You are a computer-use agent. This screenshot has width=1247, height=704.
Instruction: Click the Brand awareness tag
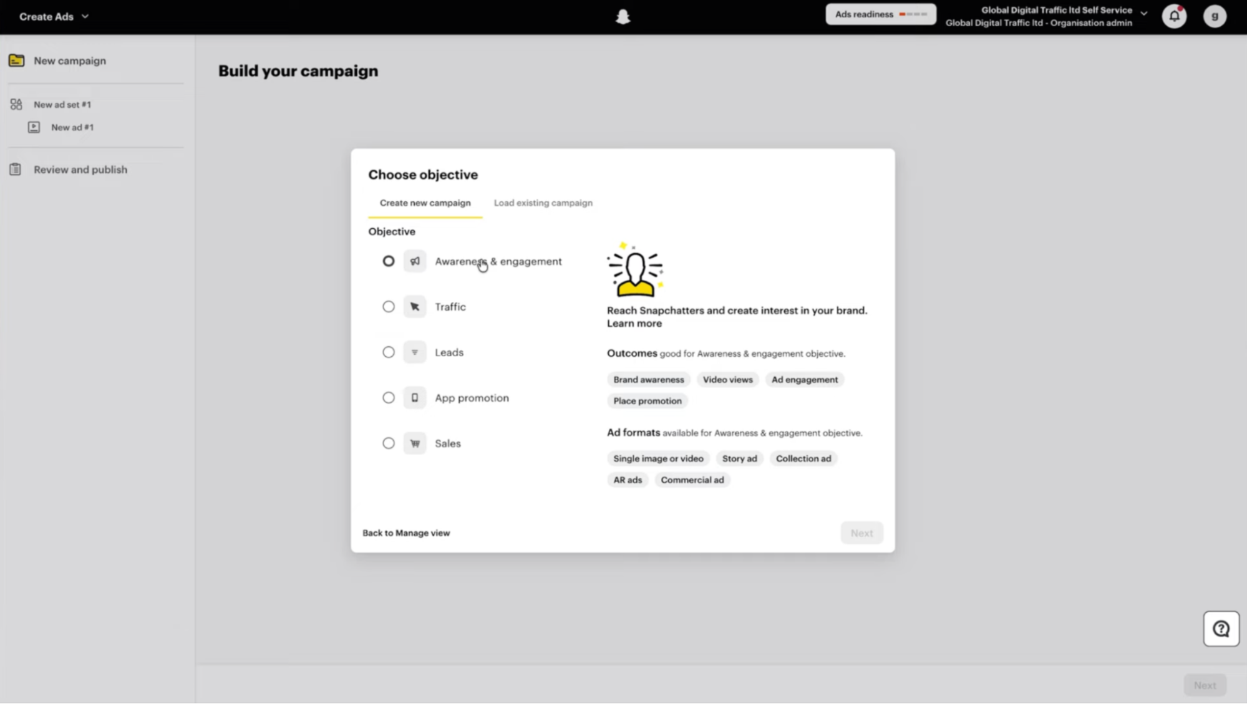(648, 380)
